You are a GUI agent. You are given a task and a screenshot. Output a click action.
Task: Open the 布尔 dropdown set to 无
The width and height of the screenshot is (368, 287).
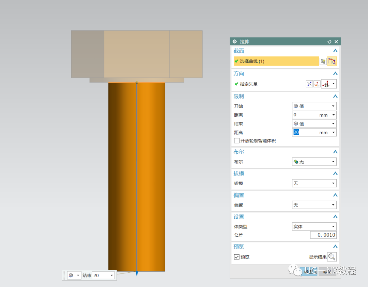point(314,162)
